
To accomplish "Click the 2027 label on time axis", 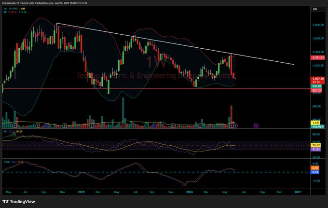I will tap(298, 192).
